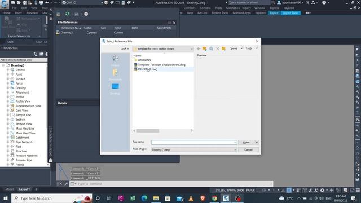Select the XR-FRAME.dwg file
This screenshot has width=361, height=203.
147,69
